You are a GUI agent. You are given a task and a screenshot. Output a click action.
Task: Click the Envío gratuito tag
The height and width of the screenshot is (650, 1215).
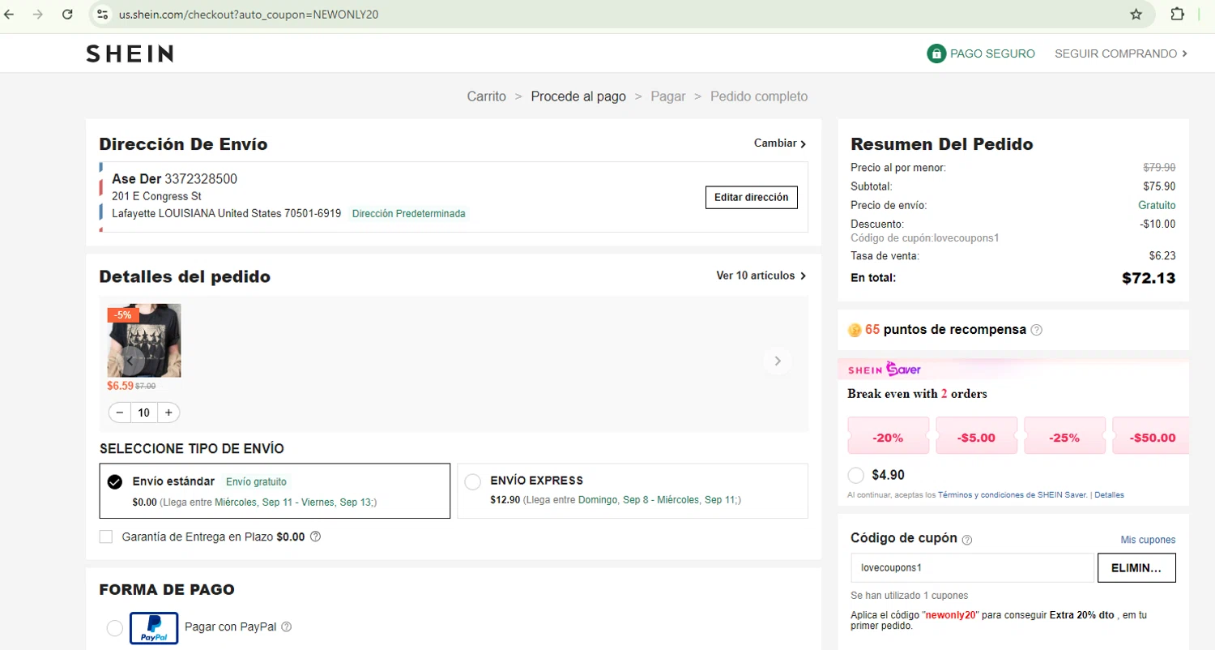(x=256, y=481)
